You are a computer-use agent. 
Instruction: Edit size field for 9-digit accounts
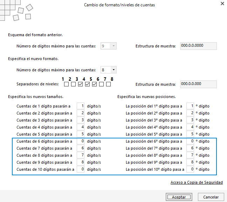(x=81, y=162)
